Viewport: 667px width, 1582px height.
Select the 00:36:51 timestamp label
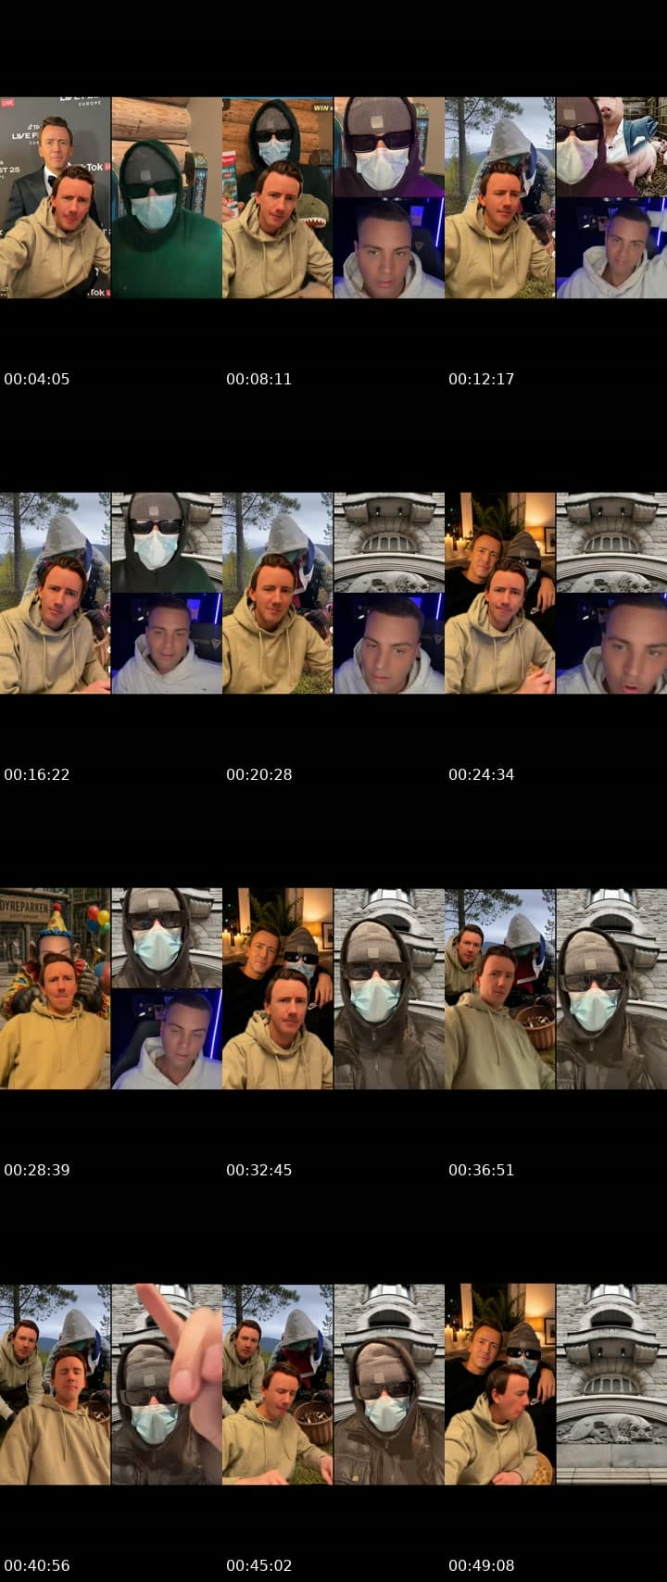pos(482,1170)
